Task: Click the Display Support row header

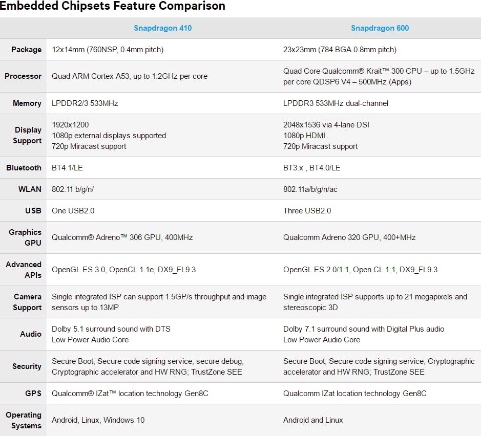Action: [x=27, y=136]
